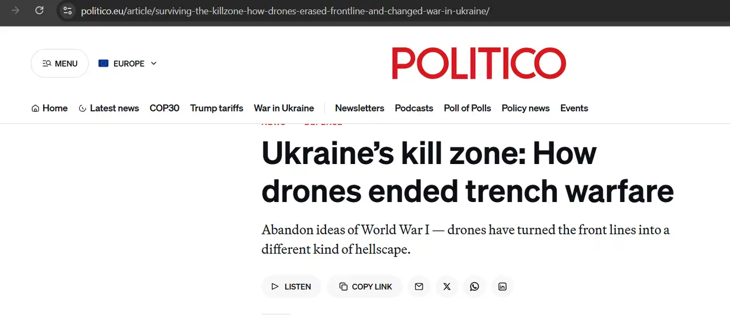Click the Home icon in the navigation

[34, 108]
